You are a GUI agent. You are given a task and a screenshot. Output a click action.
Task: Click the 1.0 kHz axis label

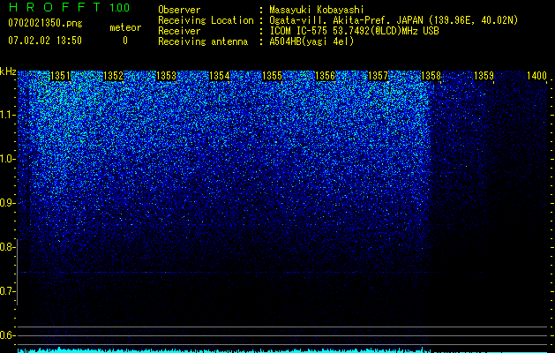point(7,159)
